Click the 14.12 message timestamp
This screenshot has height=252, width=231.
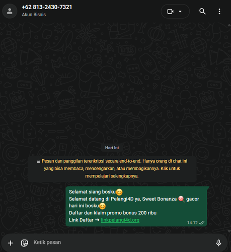click(192, 223)
